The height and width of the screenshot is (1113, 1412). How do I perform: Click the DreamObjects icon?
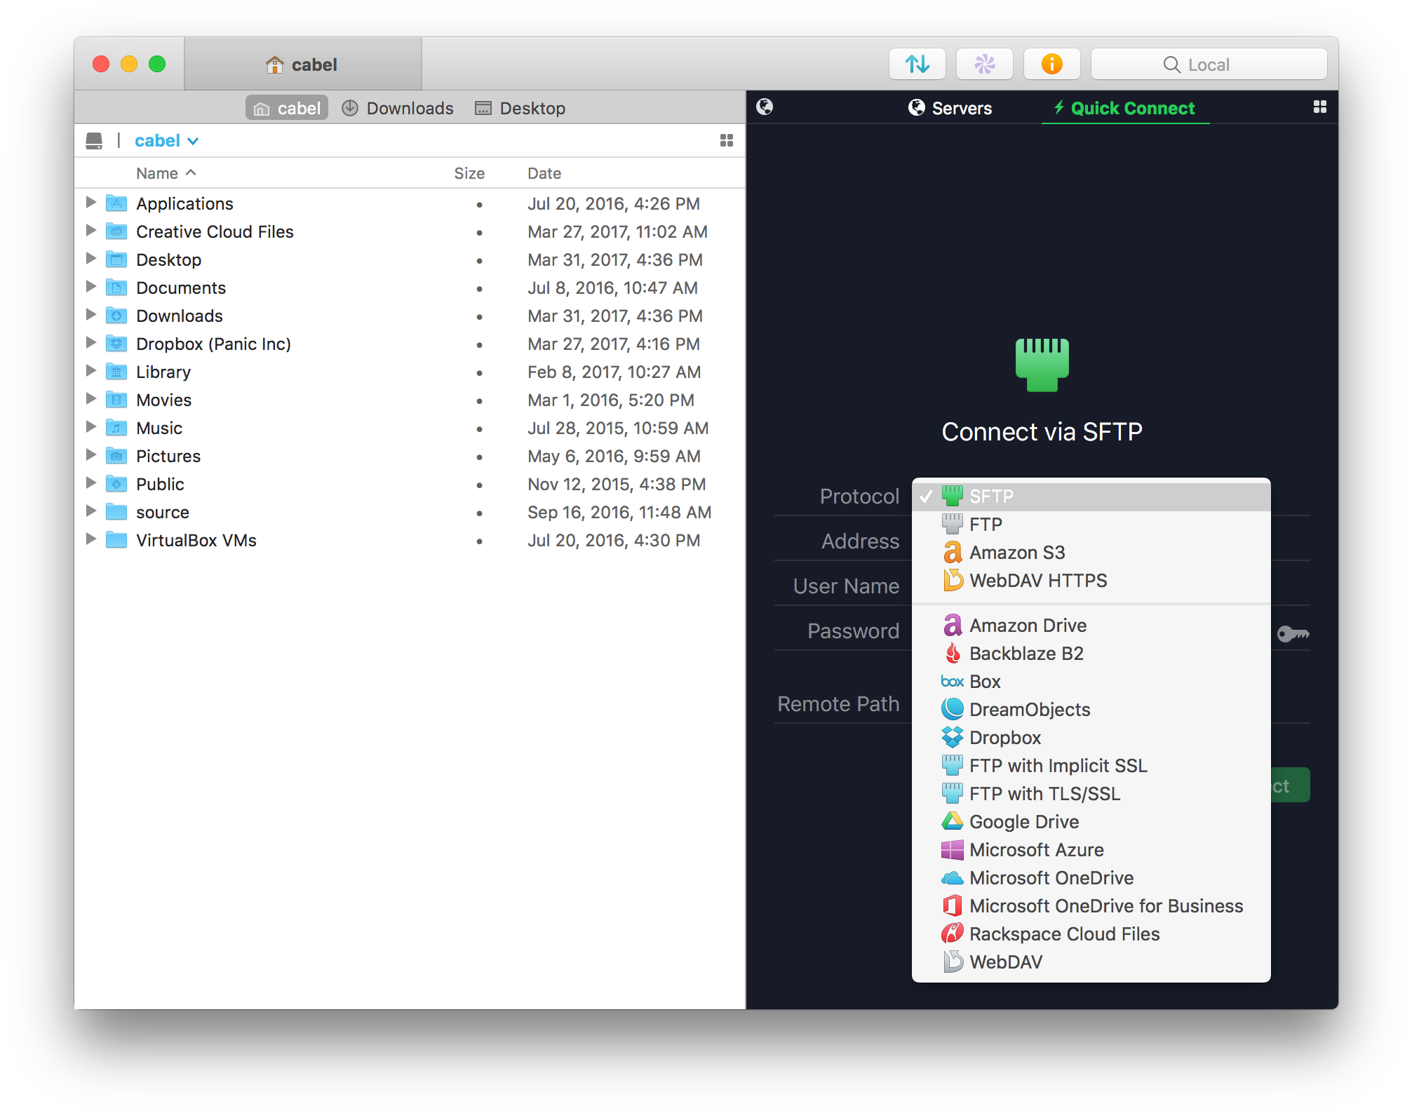(x=953, y=709)
